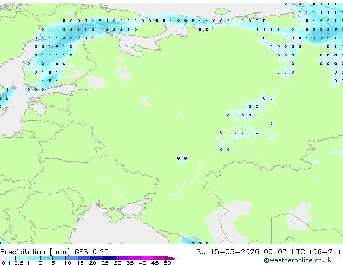Screen dimensions: 343x265
Task: Click the '35' legend scale value
Action: pos(130,263)
